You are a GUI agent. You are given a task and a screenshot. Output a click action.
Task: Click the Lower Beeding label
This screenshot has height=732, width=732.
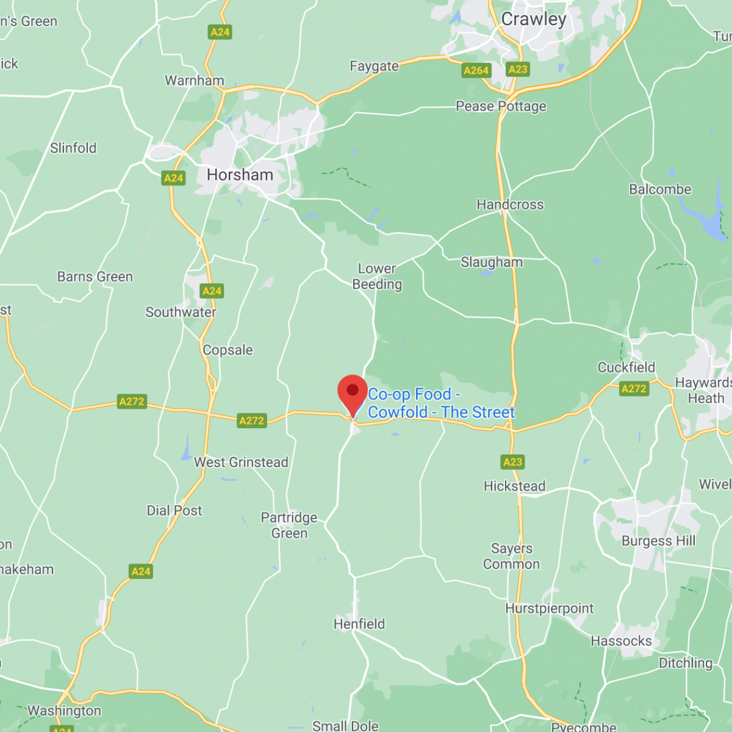(x=378, y=276)
